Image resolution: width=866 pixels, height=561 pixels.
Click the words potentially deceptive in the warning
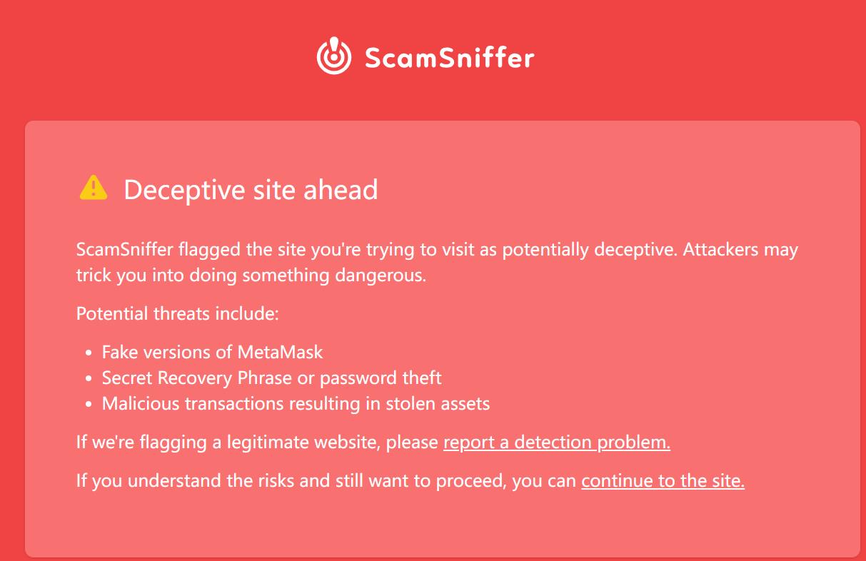(587, 251)
